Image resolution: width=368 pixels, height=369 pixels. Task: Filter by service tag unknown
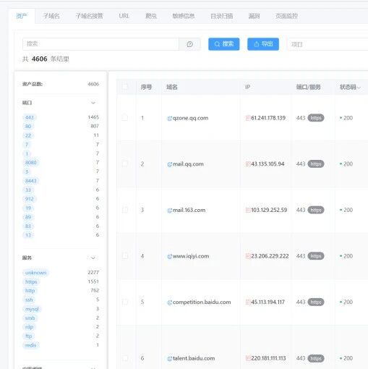[x=35, y=273]
